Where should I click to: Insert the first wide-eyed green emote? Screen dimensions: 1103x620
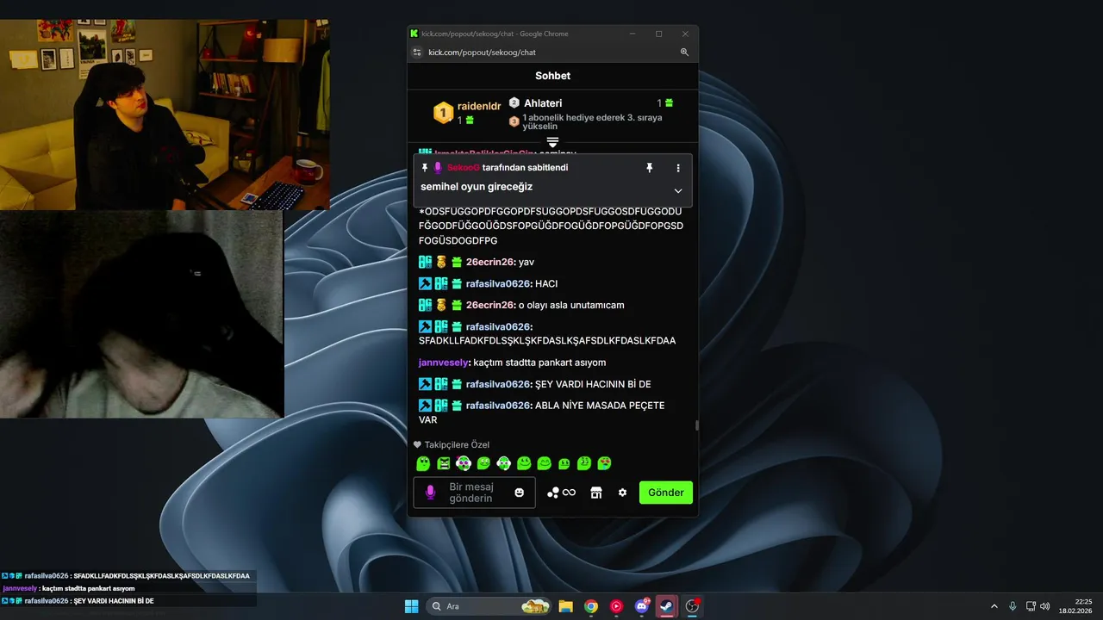coord(423,463)
